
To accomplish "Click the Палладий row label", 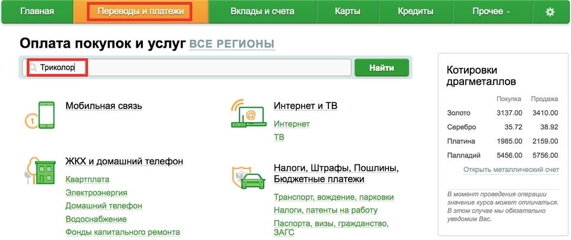I will pos(464,155).
